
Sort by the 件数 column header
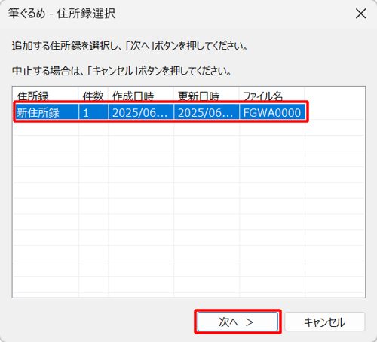click(x=93, y=95)
